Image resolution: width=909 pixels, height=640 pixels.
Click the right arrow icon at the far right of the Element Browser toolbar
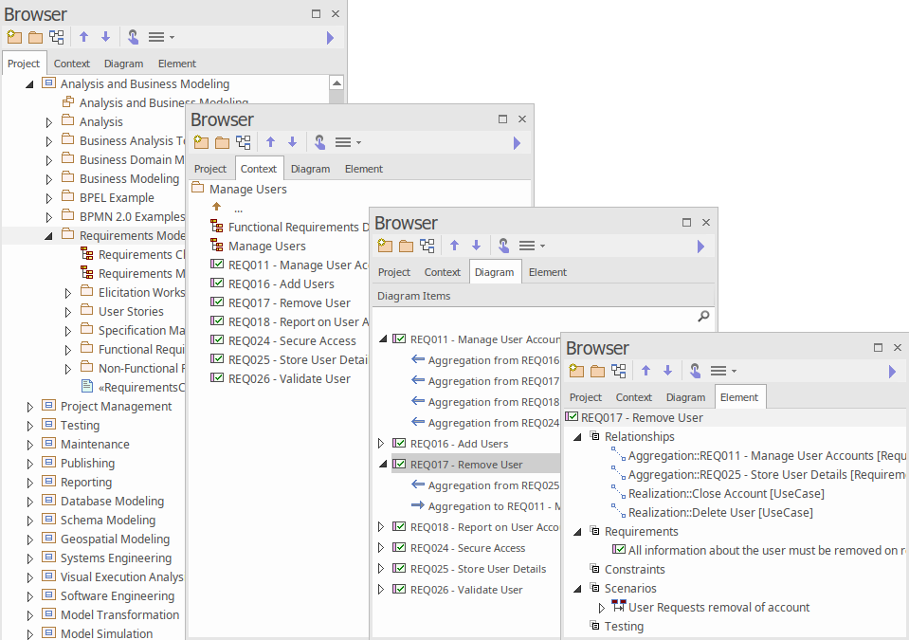(891, 371)
